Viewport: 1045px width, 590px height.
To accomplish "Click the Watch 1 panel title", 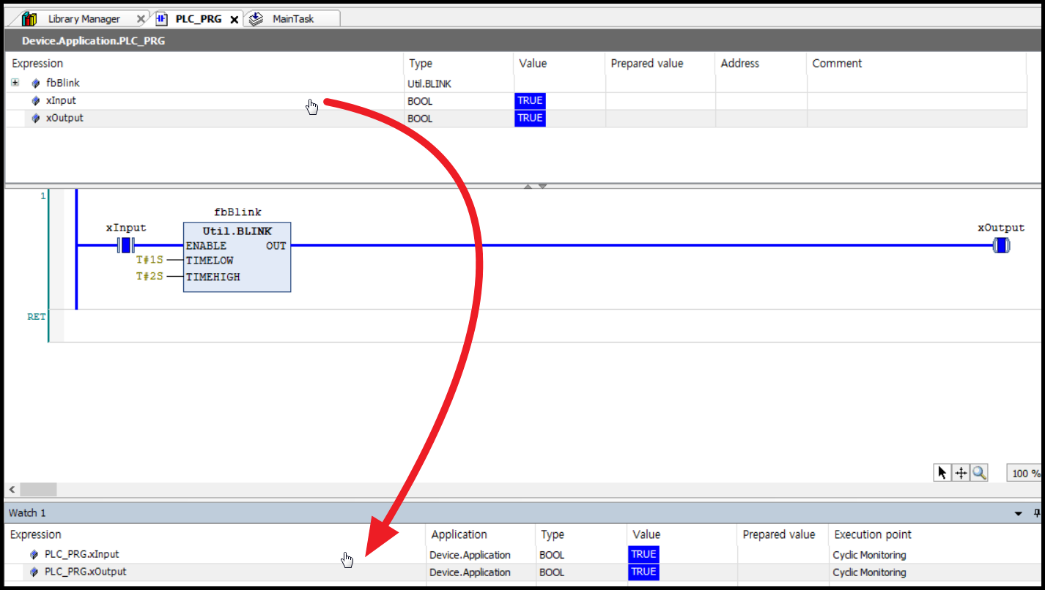I will pos(27,513).
